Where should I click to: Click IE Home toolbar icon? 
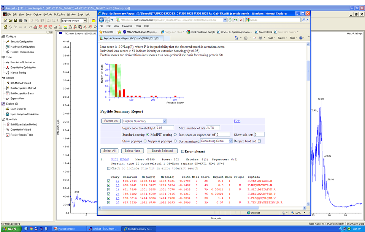236,38
